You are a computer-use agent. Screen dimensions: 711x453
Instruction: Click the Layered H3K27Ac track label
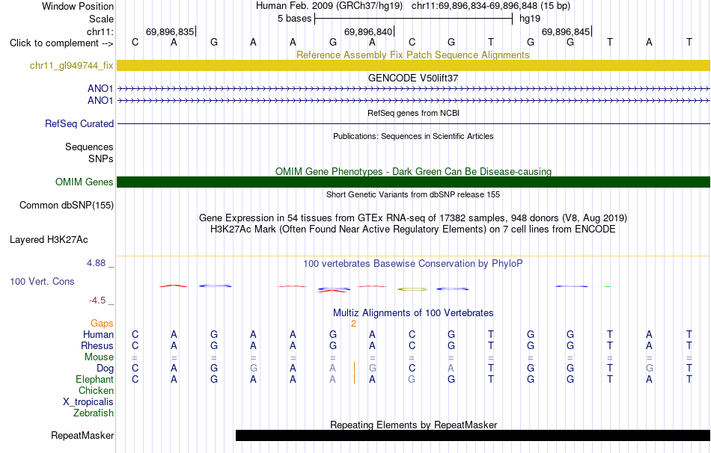(49, 240)
